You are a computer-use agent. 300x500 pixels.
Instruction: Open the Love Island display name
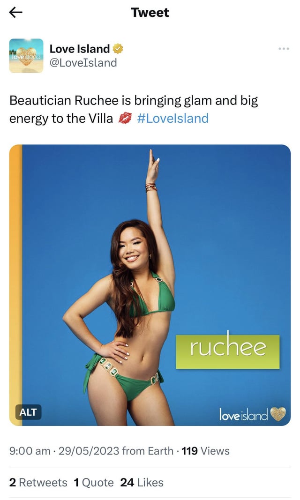coord(79,49)
